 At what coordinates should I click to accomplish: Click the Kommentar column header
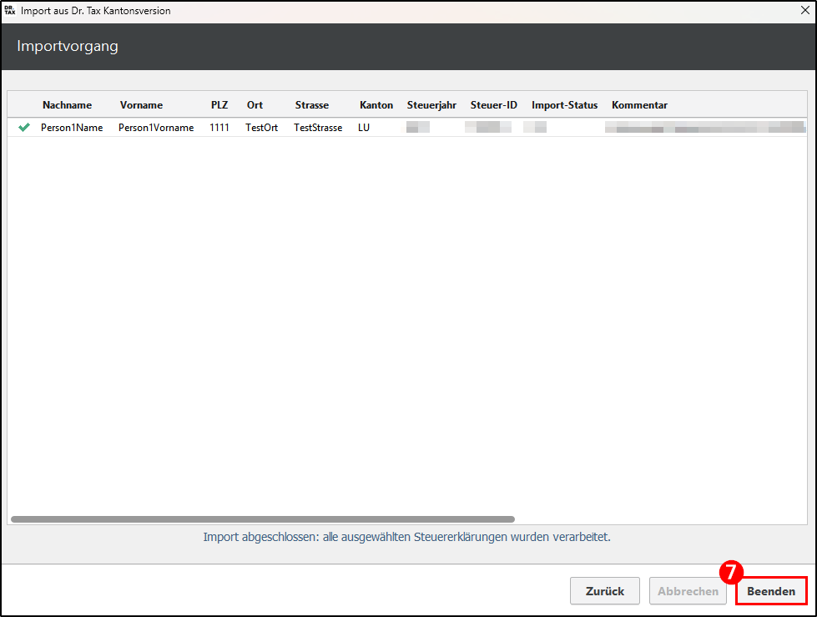click(639, 105)
